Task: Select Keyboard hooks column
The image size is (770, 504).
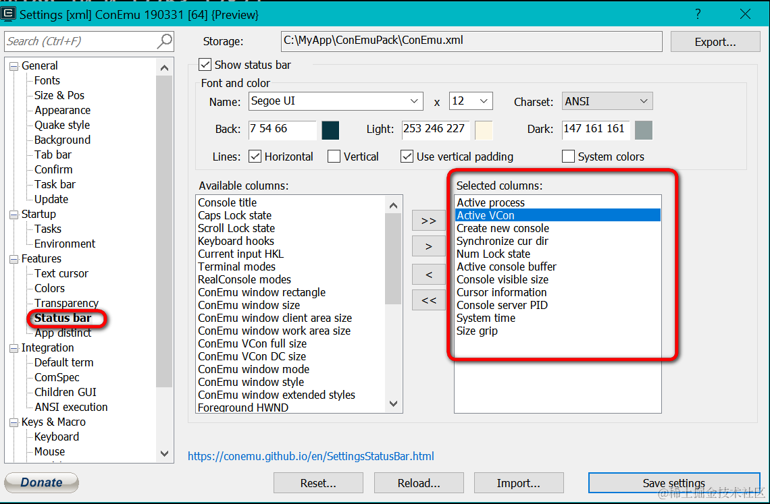Action: pos(290,241)
